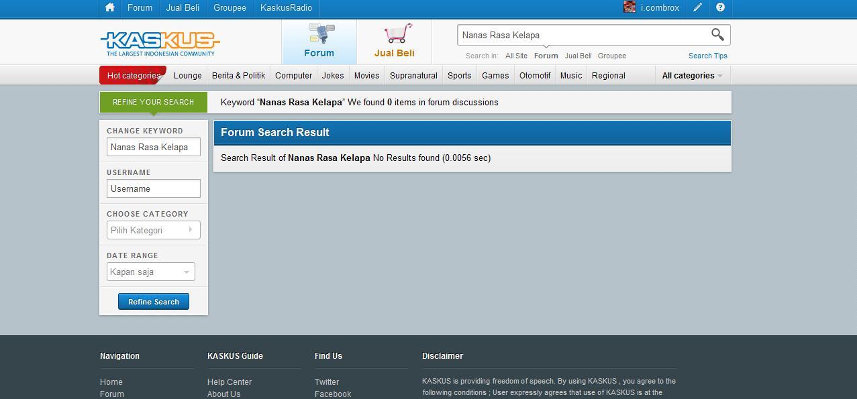Open the Otomotif category
Image resolution: width=857 pixels, height=399 pixels.
535,75
